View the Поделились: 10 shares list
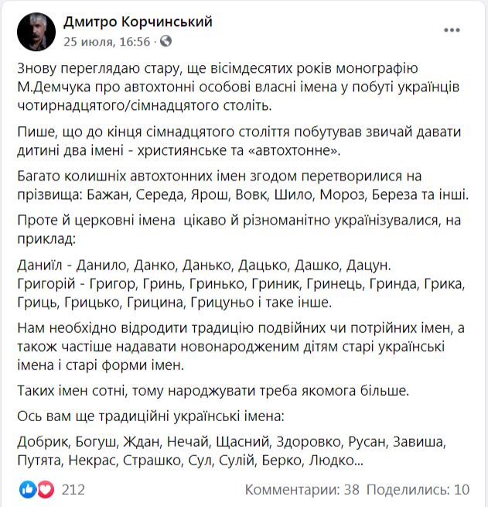 418,489
